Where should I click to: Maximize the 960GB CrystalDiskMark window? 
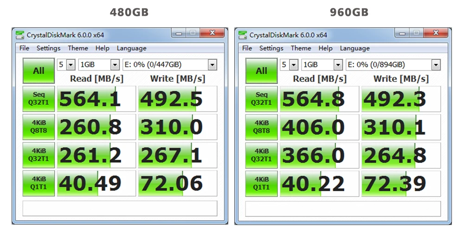[416, 33]
